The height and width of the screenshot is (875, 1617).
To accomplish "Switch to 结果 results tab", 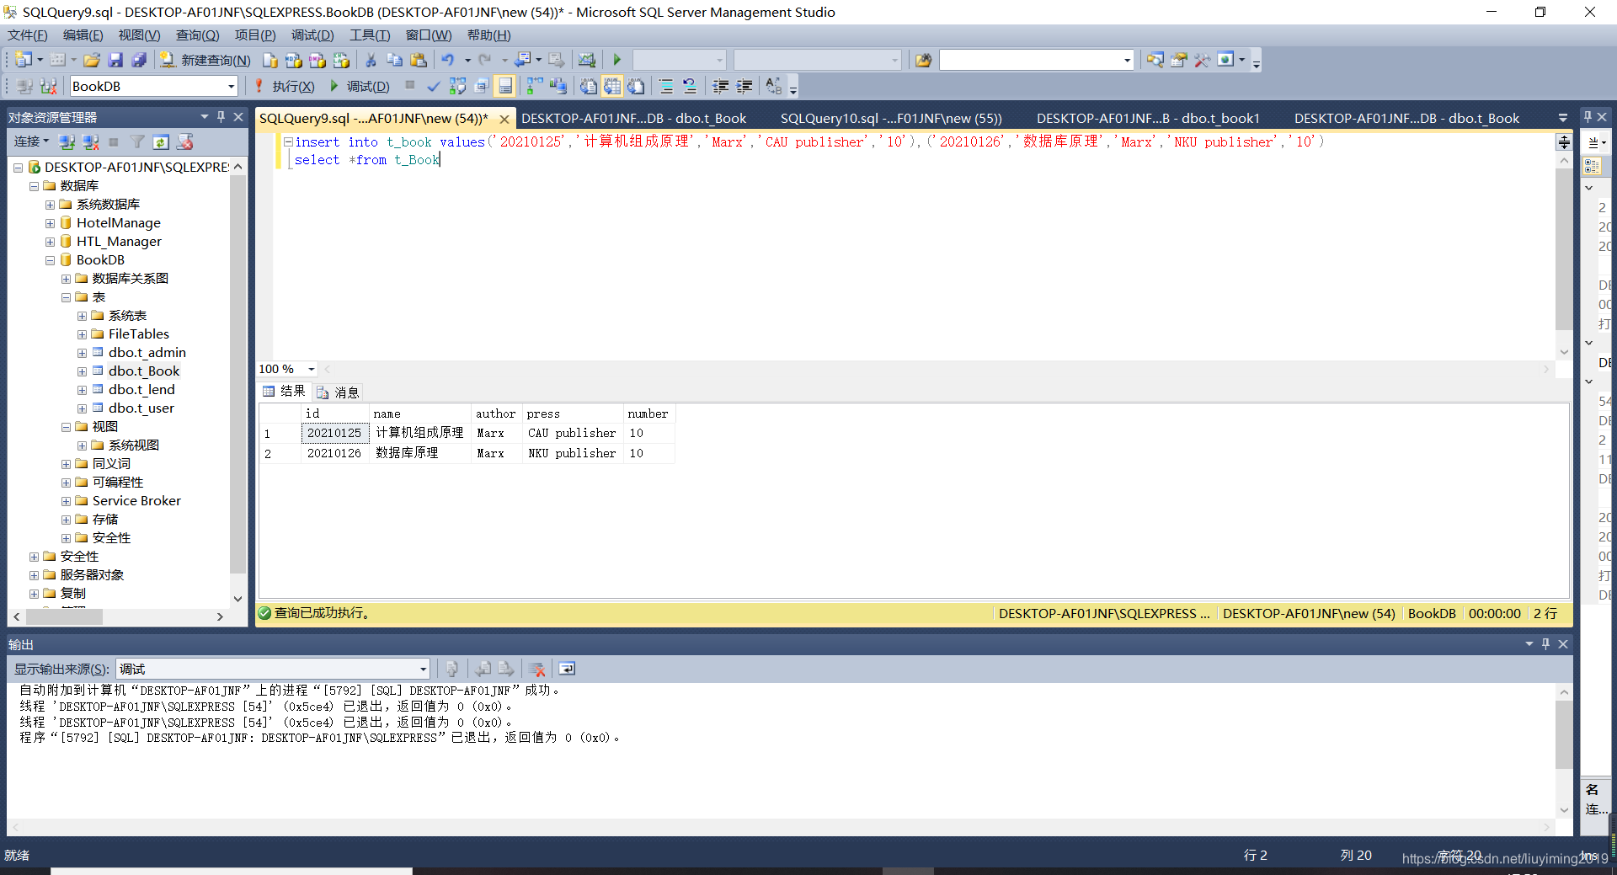I will tap(285, 392).
